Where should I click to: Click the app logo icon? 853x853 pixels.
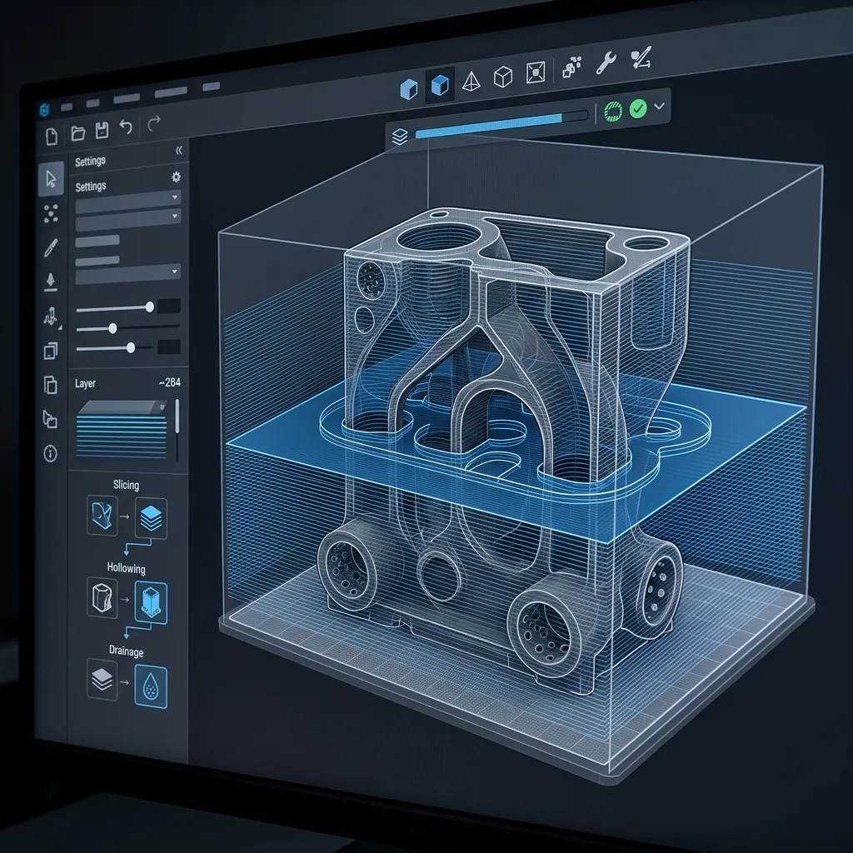(45, 110)
